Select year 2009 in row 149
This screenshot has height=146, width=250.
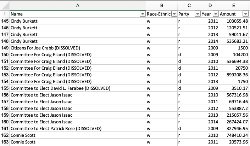(x=210, y=48)
